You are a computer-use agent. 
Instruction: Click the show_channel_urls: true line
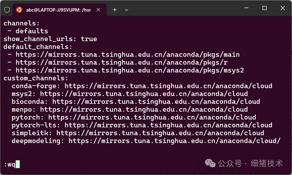point(50,39)
